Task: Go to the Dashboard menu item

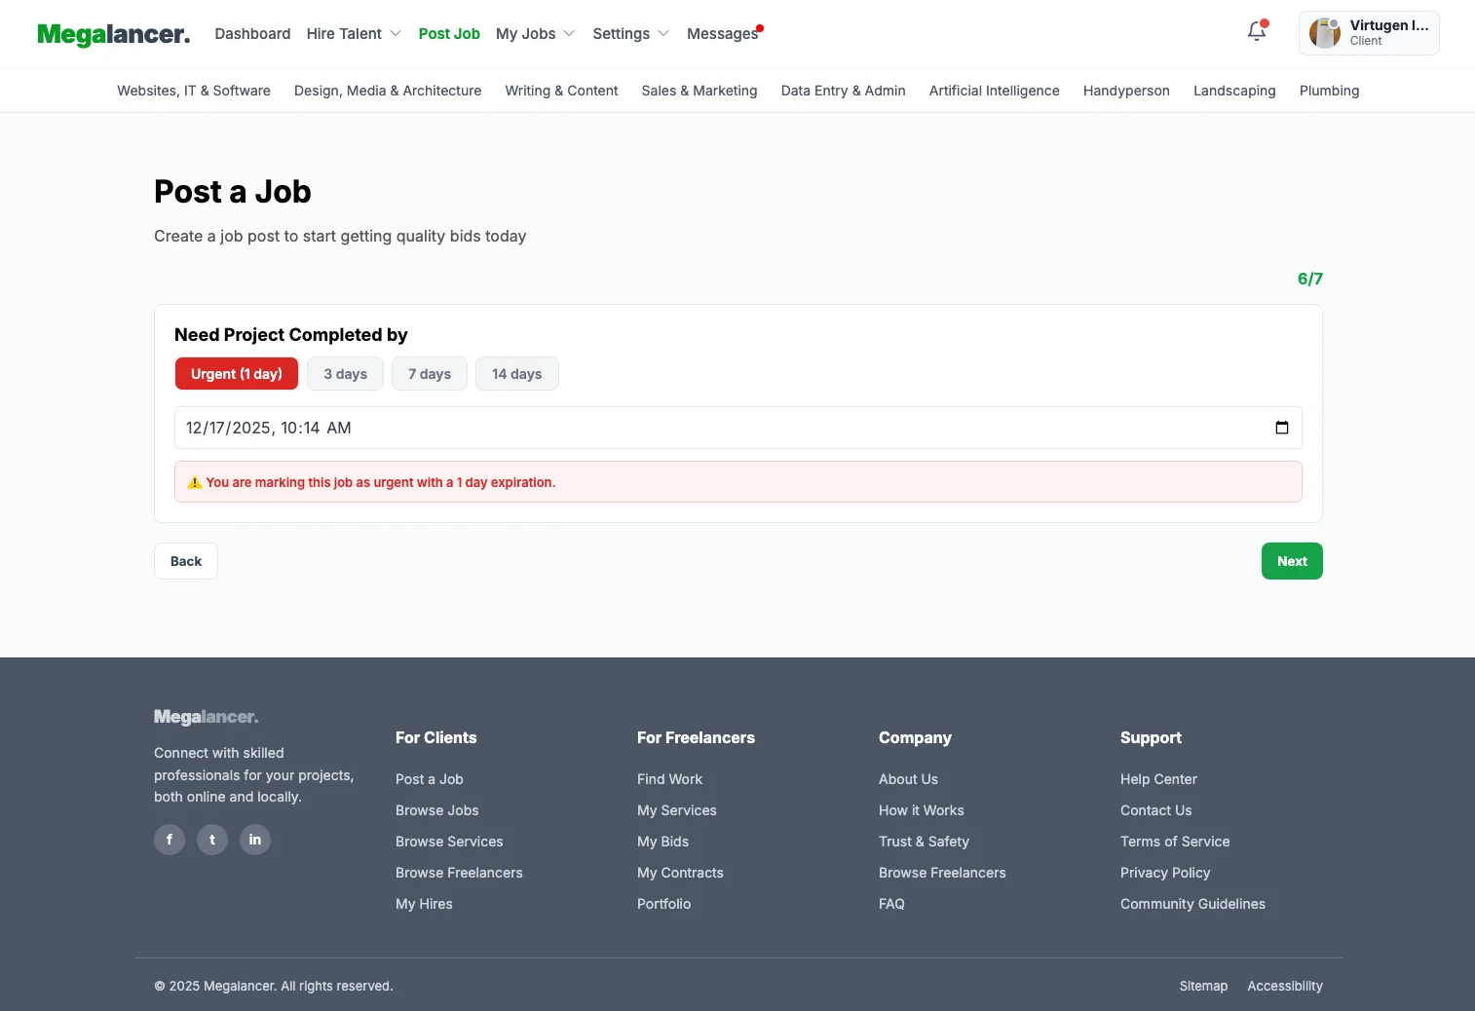Action: 252,34
